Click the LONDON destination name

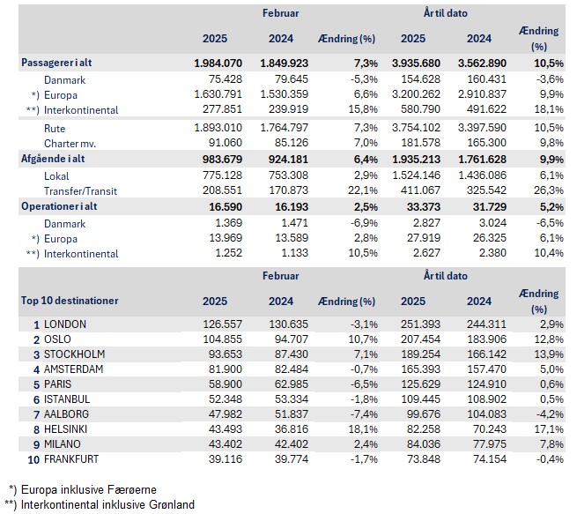(x=64, y=325)
